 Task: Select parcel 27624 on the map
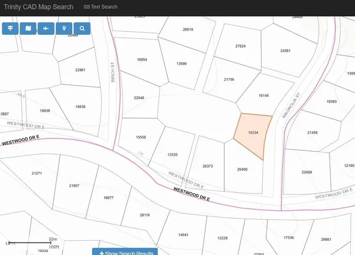tap(240, 45)
